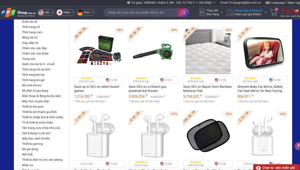Open the Nhật country dropdown
The width and height of the screenshot is (300, 170).
[x=65, y=13]
